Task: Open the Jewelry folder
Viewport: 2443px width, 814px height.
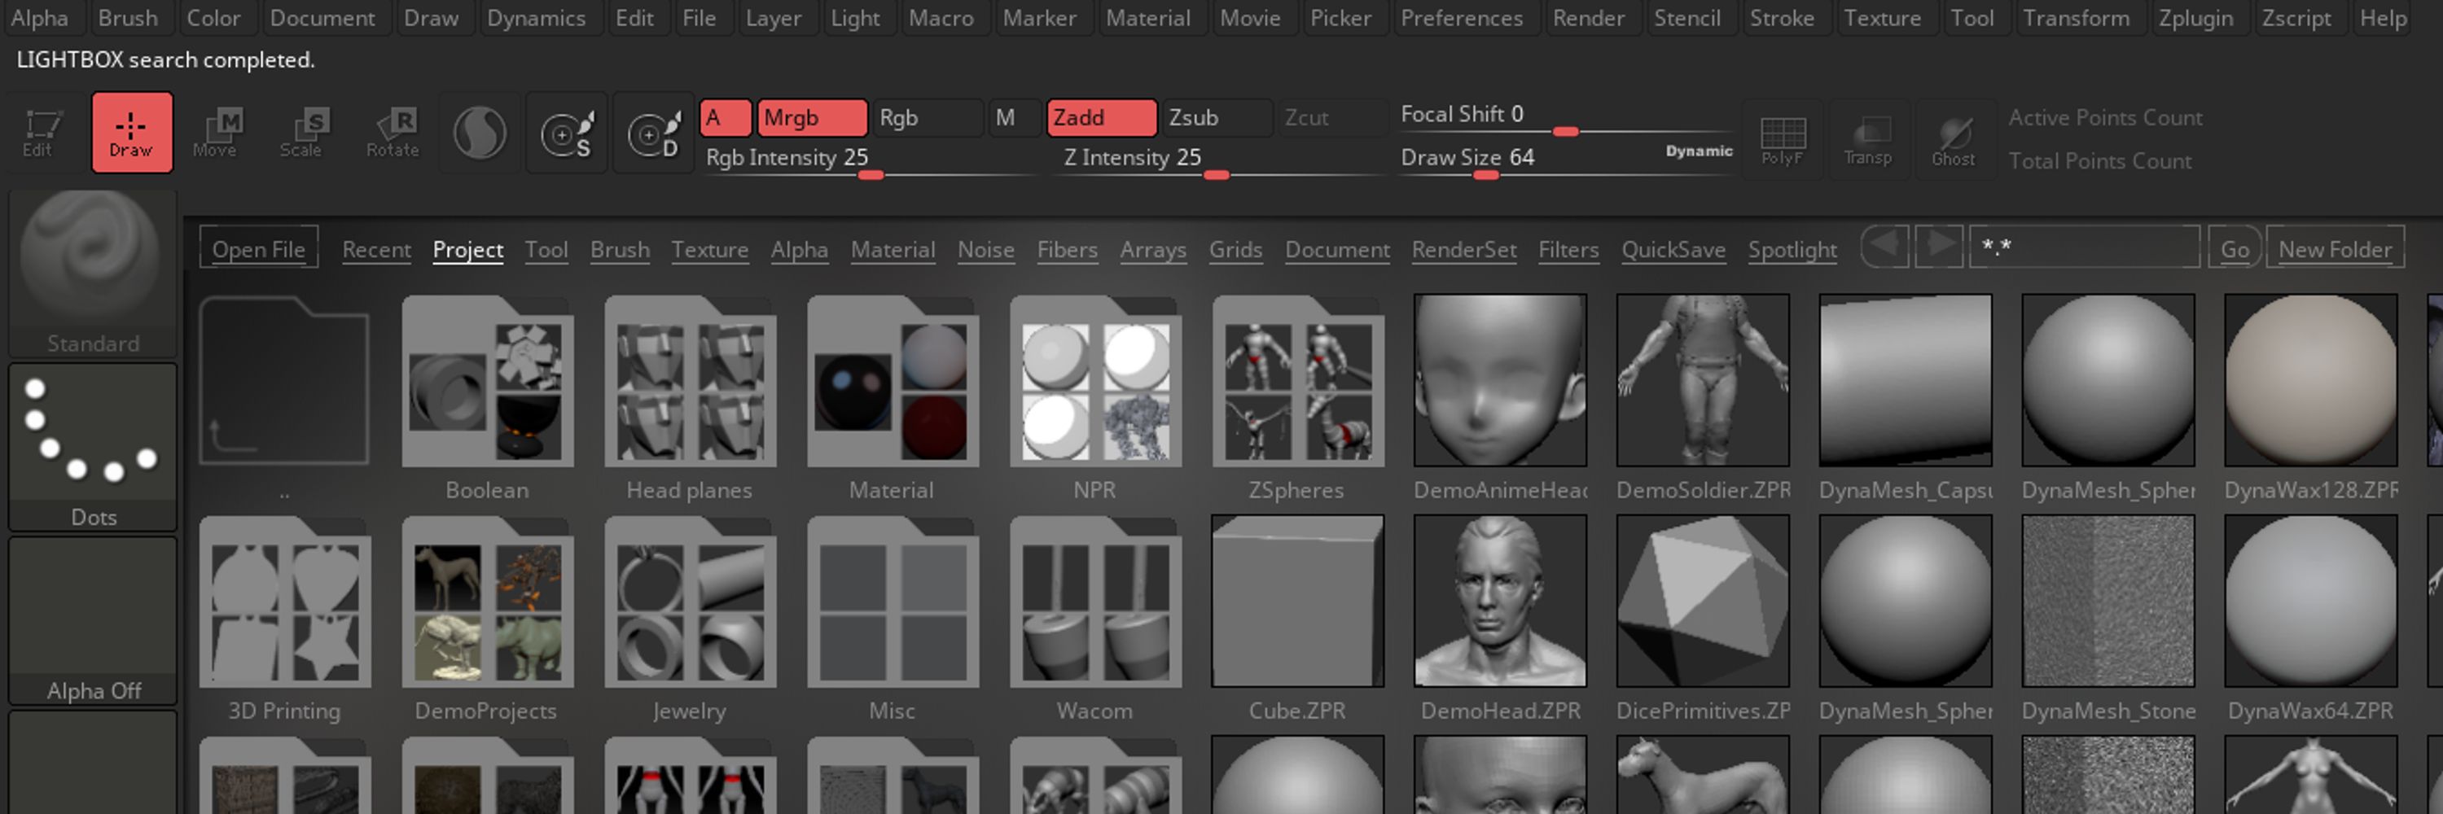Action: [691, 602]
